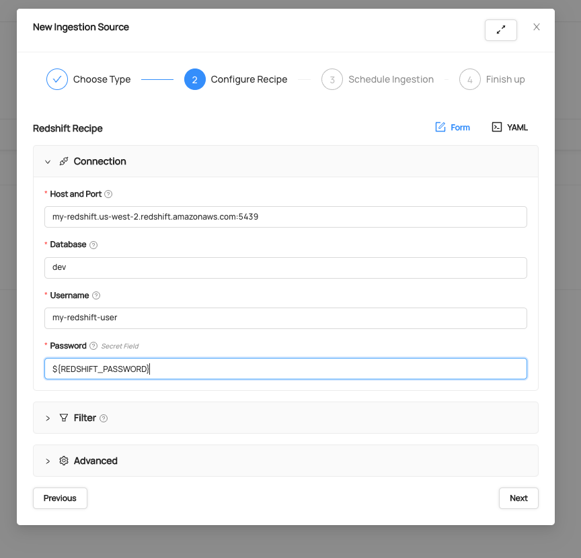581x558 pixels.
Task: Open the Filter help tooltip icon
Action: pos(104,418)
